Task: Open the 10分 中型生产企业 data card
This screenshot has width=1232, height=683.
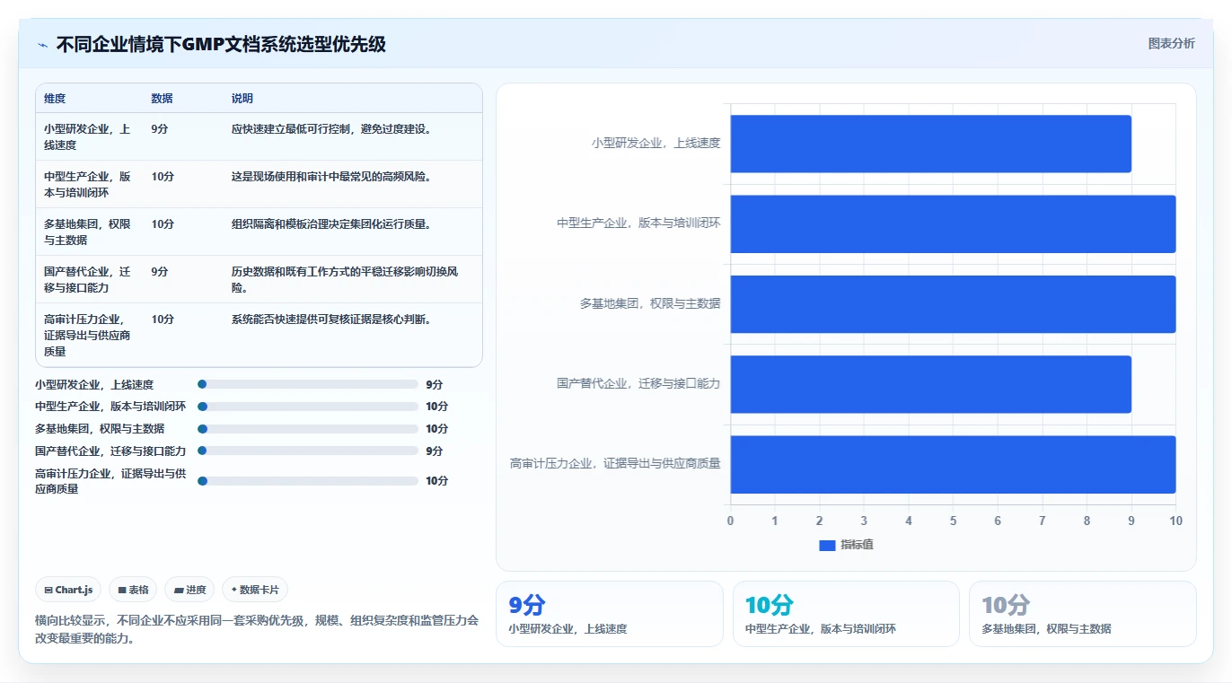Action: [846, 614]
